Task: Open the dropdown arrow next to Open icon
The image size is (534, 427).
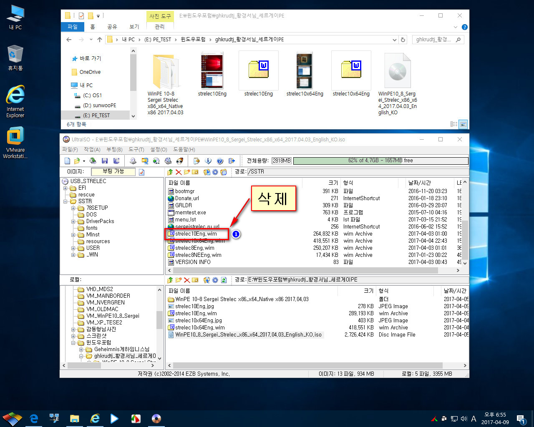Action: pyautogui.click(x=84, y=161)
